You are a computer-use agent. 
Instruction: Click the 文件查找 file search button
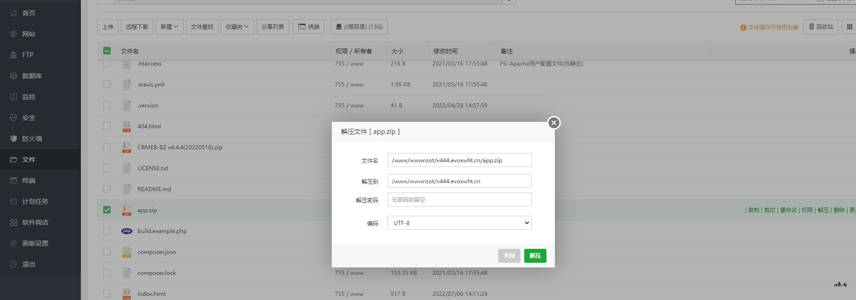click(202, 27)
